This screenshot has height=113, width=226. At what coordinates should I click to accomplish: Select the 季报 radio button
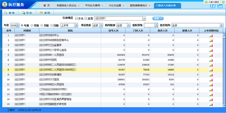coord(32,25)
